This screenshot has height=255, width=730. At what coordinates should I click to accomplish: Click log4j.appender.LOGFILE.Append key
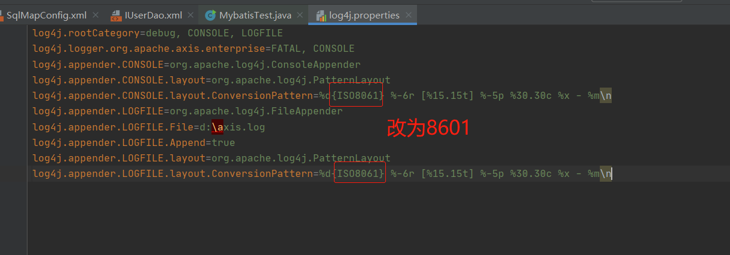coord(119,142)
